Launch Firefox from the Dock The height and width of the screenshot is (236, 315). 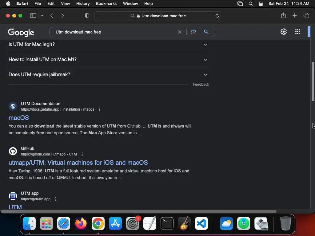[x=81, y=223]
